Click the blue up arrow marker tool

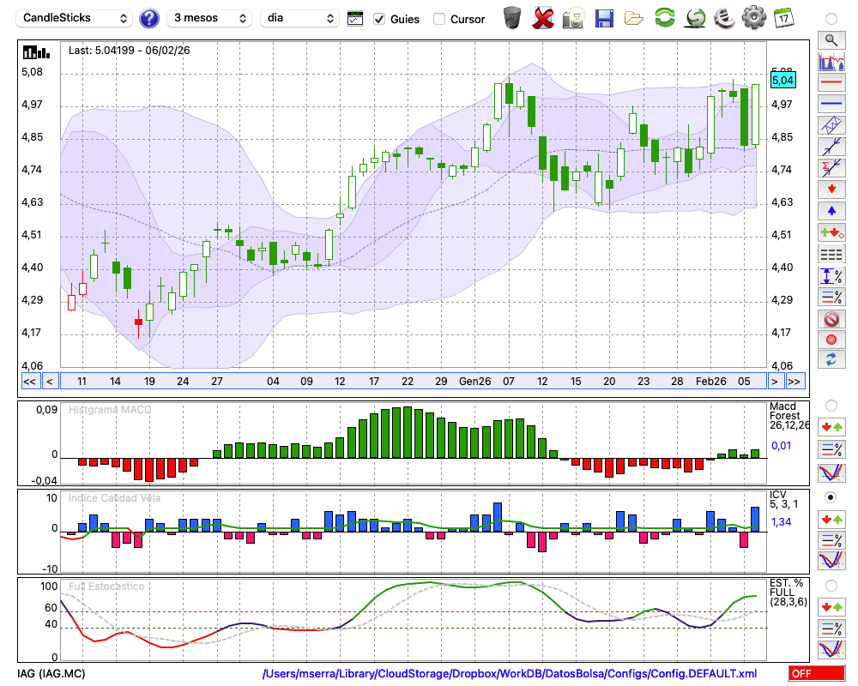click(831, 211)
